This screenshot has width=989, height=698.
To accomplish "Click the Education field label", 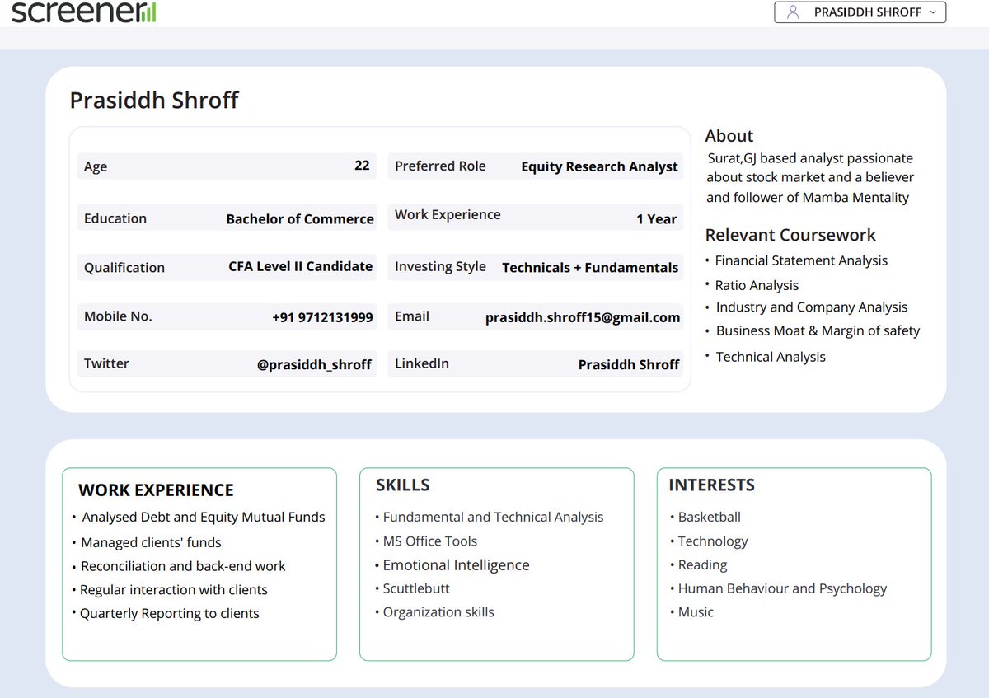I will (115, 218).
